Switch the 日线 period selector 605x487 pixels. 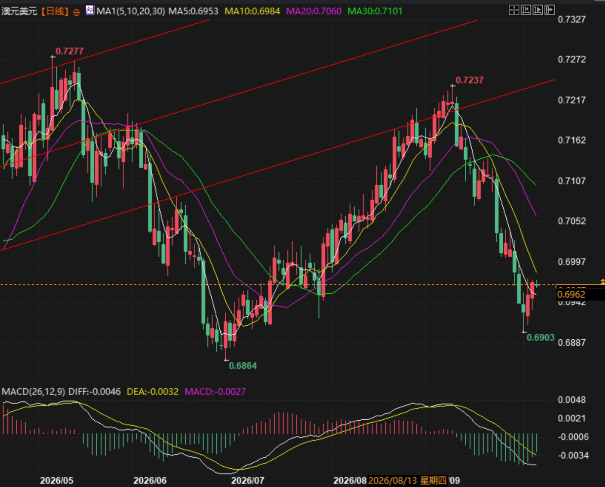point(54,11)
